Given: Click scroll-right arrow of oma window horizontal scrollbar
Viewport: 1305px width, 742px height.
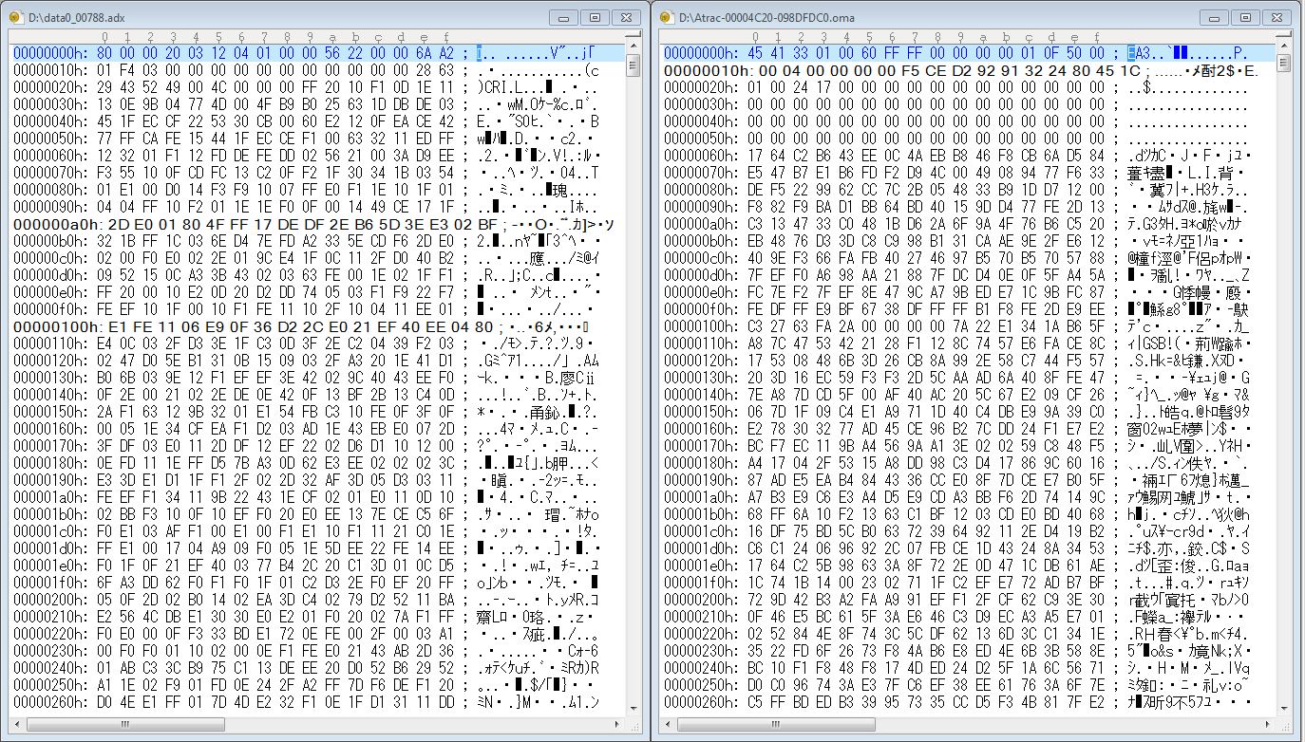Looking at the screenshot, I should click(x=1268, y=725).
